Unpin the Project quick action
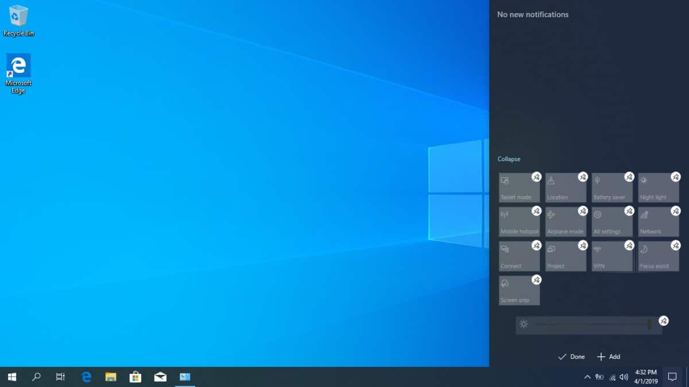The height and width of the screenshot is (387, 689). [583, 245]
